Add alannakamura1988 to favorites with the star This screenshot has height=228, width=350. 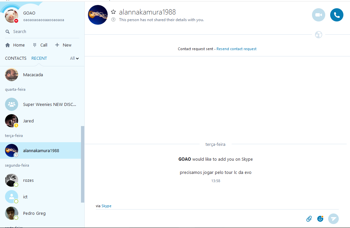click(x=113, y=12)
